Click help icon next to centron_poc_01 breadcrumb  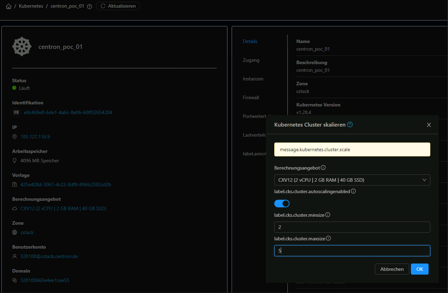89,6
